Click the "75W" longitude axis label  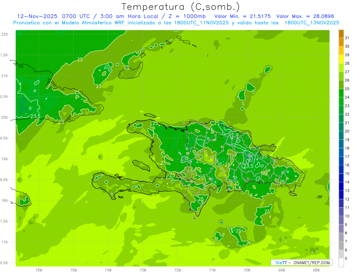click(x=73, y=270)
